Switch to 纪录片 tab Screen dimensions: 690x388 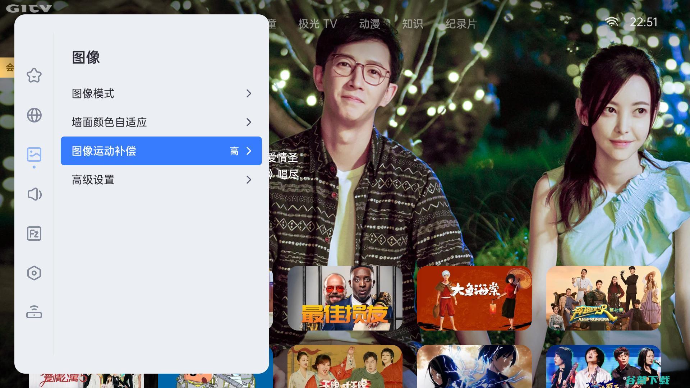[x=461, y=24]
